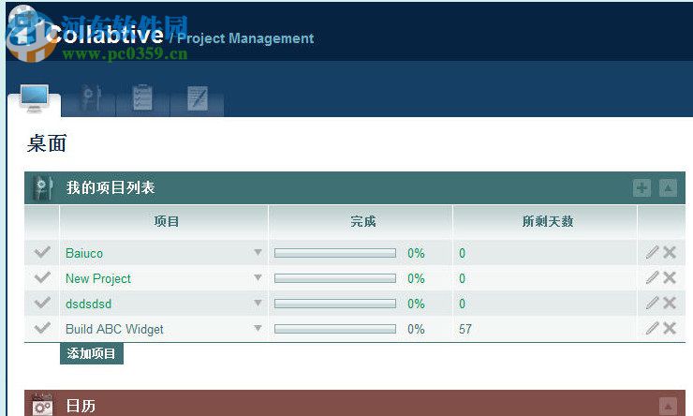Collapse the 日历 panel
The image size is (693, 416).
(x=669, y=406)
